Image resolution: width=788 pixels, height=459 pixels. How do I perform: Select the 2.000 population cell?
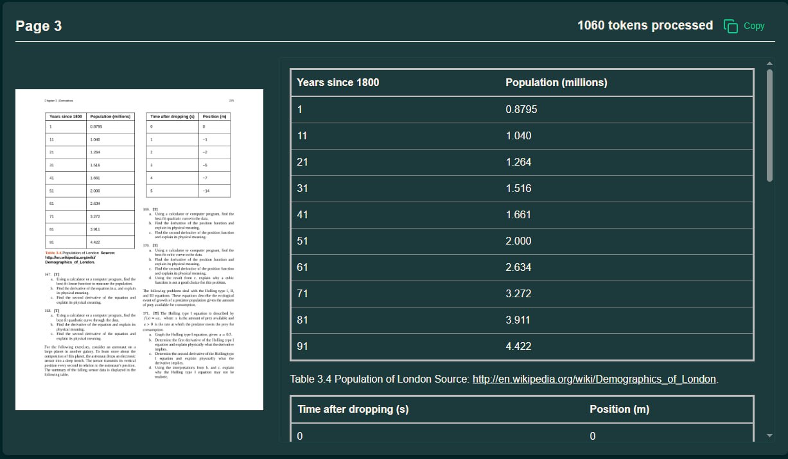pos(518,241)
